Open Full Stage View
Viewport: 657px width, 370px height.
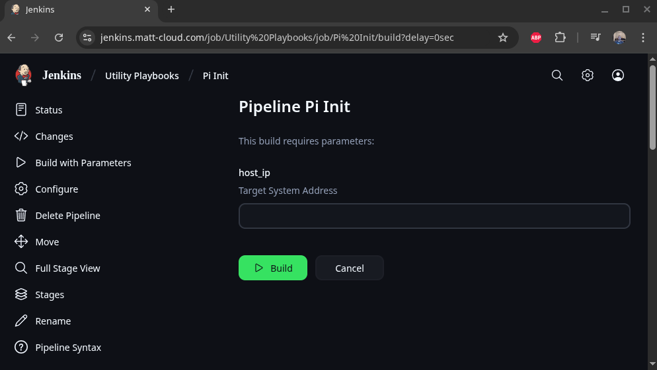(67, 268)
